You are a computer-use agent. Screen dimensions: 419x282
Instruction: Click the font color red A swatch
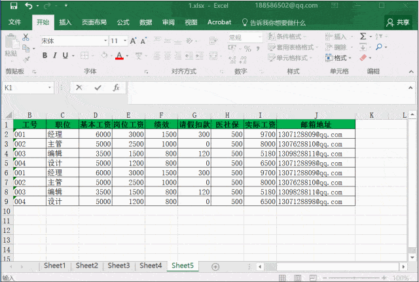pos(119,56)
